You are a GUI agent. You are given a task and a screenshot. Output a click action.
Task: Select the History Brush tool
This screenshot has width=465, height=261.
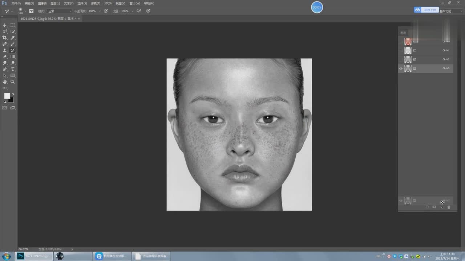(13, 50)
